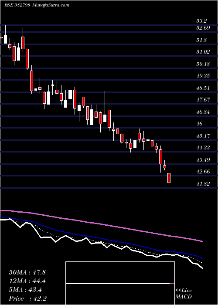The image size is (218, 305).
Task: Click the 48.51 price axis label
Action: pos(203,88)
